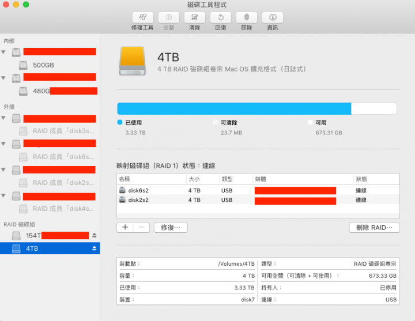Remove RAID member with minus button
The image size is (415, 321).
(142, 227)
